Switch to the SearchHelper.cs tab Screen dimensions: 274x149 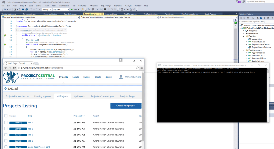point(70,14)
